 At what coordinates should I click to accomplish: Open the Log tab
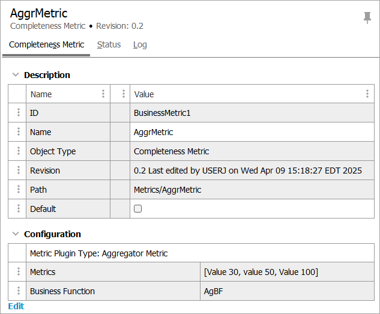click(140, 45)
